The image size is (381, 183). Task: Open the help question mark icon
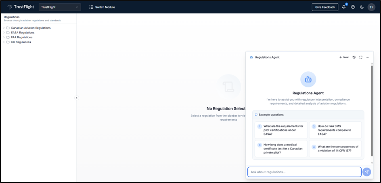[353, 7]
